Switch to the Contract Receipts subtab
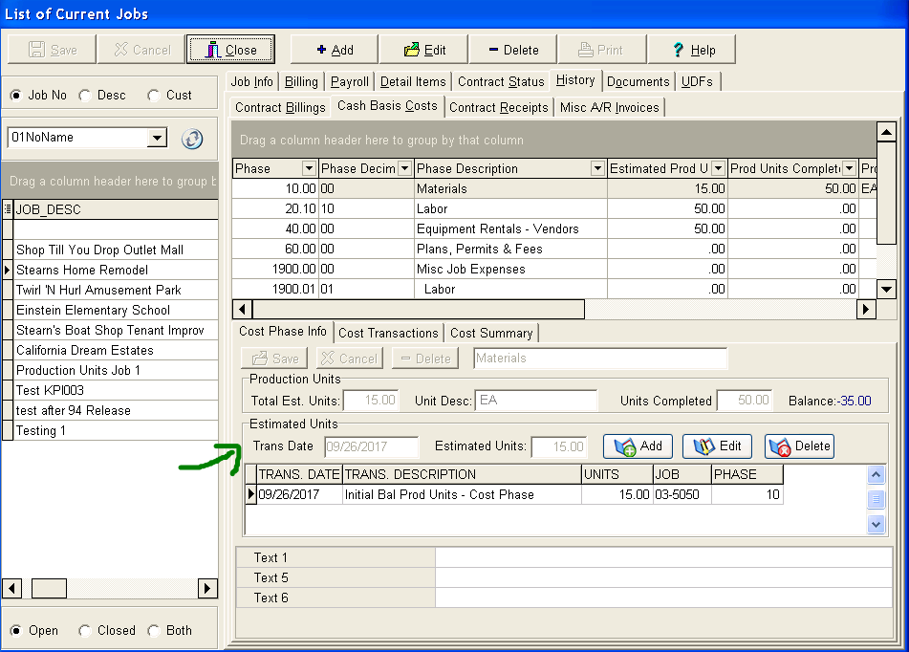The image size is (909, 652). 499,107
